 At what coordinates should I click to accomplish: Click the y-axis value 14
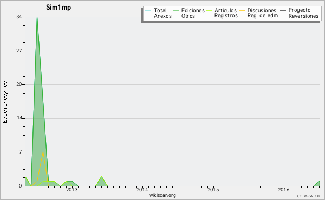click(19, 118)
